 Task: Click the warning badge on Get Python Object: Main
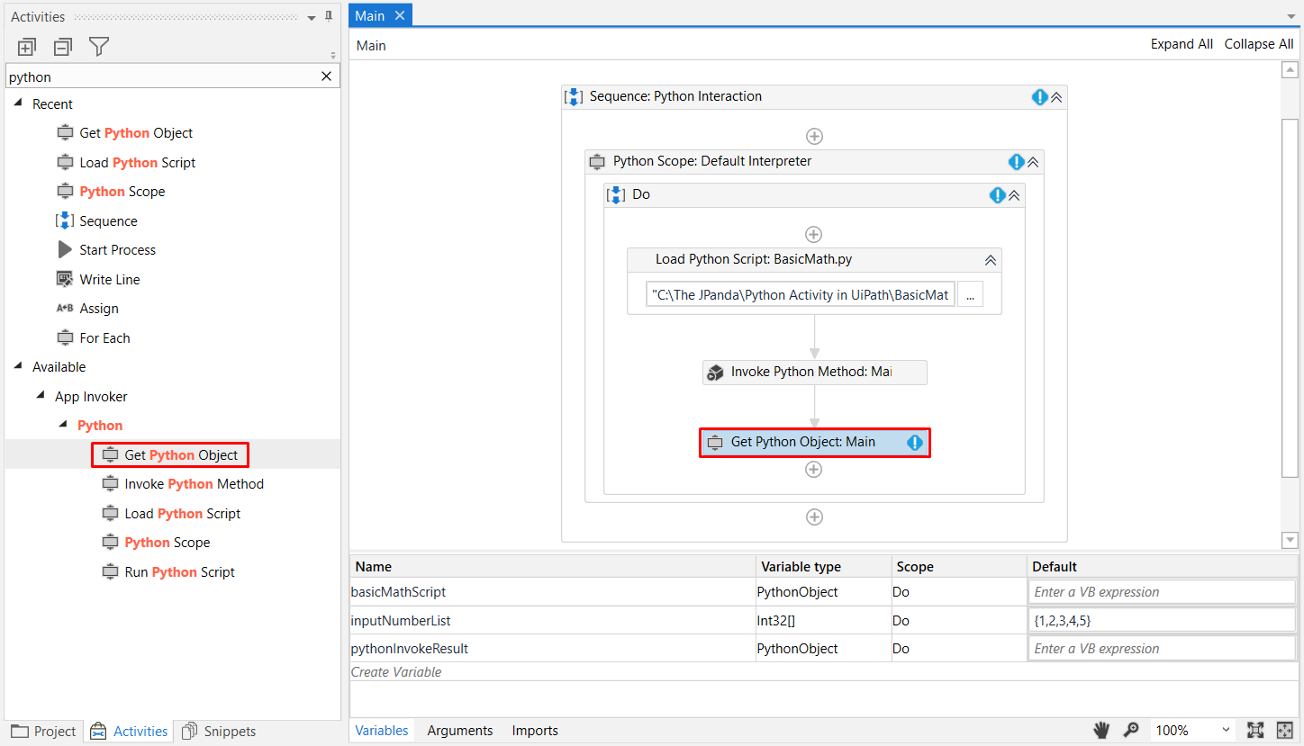[915, 442]
